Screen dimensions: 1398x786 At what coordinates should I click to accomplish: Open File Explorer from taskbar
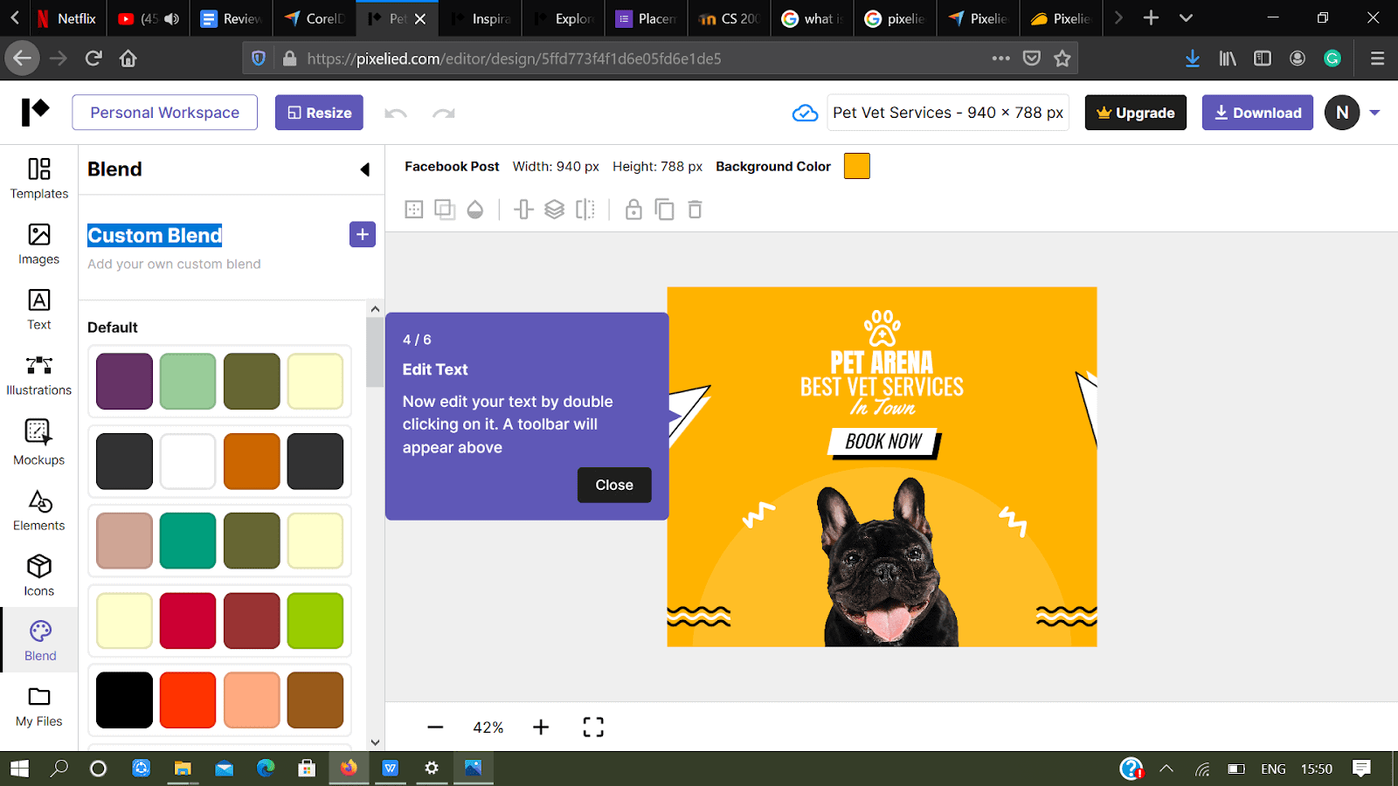(183, 769)
